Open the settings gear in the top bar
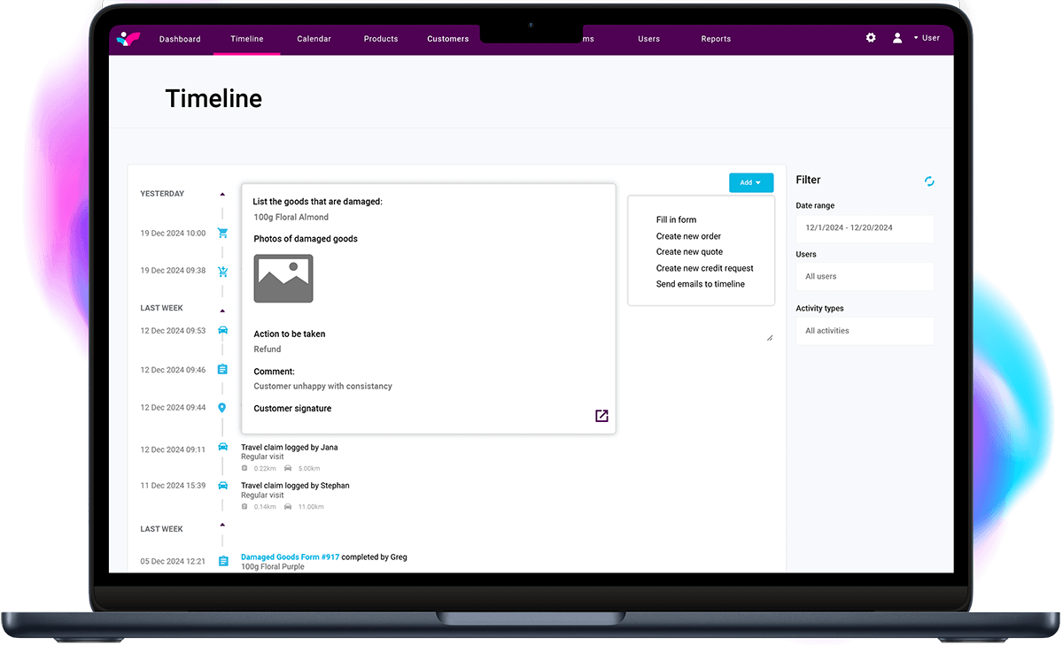This screenshot has width=1063, height=645. [x=870, y=38]
